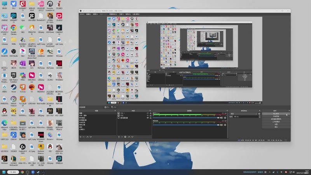Open the Windows Start menu
The height and width of the screenshot is (175, 311).
[x=4, y=172]
